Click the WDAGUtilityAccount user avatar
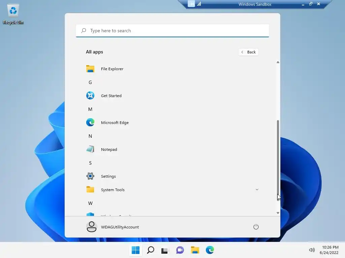This screenshot has height=258, width=345. tap(91, 227)
